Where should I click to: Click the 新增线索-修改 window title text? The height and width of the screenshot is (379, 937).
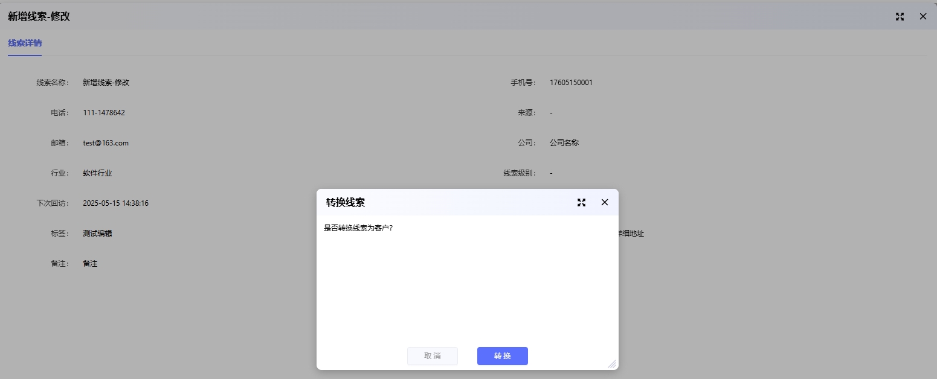(x=39, y=17)
